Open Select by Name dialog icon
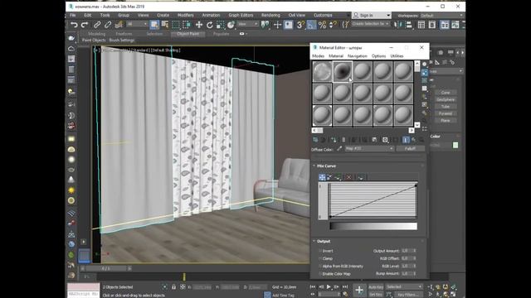 pyautogui.click(x=165, y=25)
